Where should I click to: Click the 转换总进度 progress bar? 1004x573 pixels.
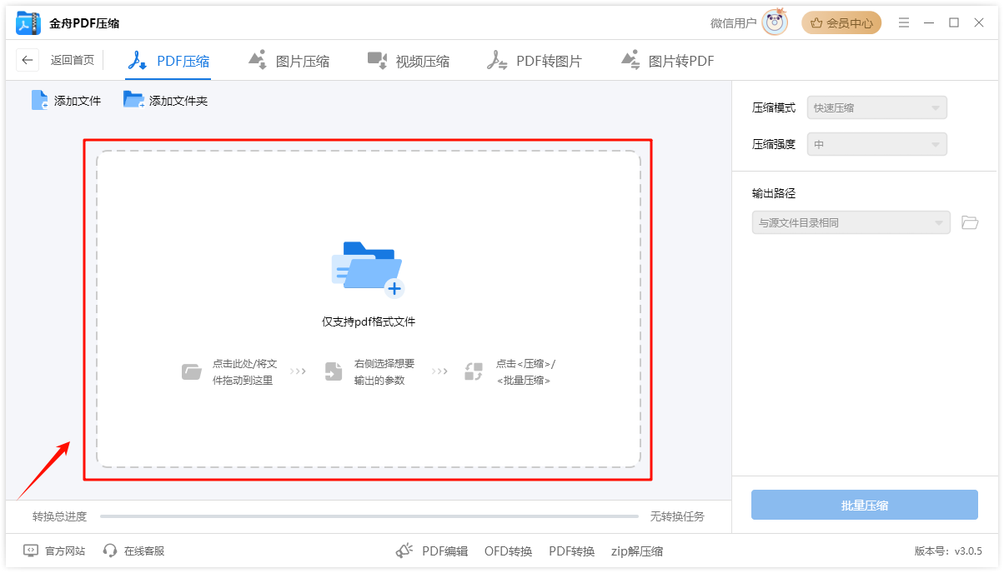pos(369,516)
